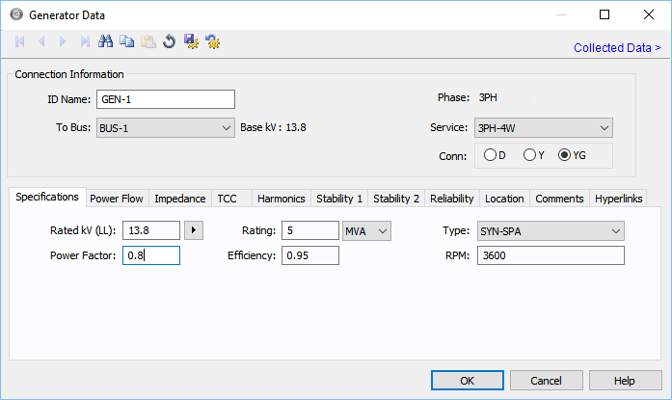
Task: Switch to the Power Flow tab
Action: click(117, 199)
